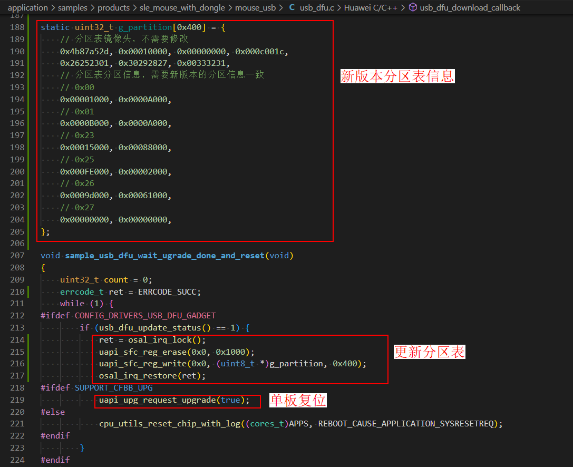Screen dimensions: 573x467
Task: Click line number 188 in the gutter
Action: click(x=17, y=27)
